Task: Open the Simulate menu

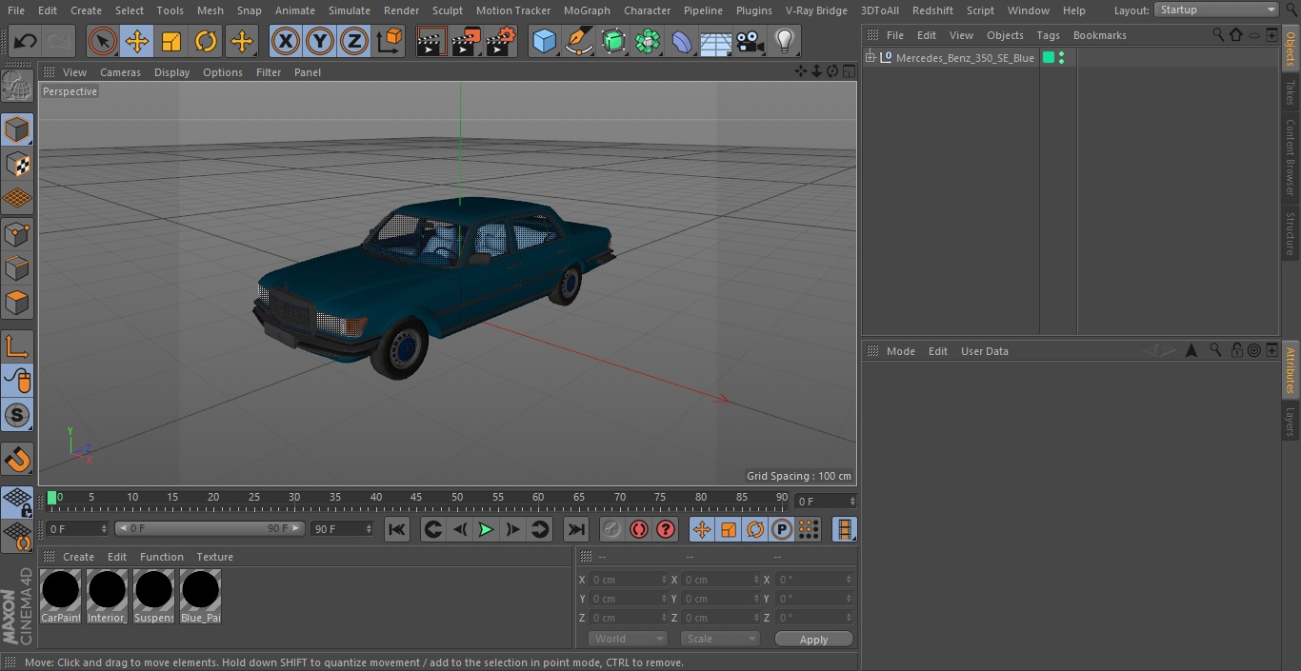Action: pos(350,10)
